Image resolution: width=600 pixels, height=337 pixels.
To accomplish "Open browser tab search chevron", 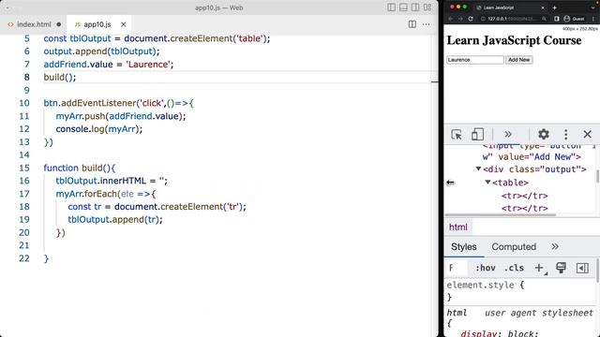I will [592, 7].
